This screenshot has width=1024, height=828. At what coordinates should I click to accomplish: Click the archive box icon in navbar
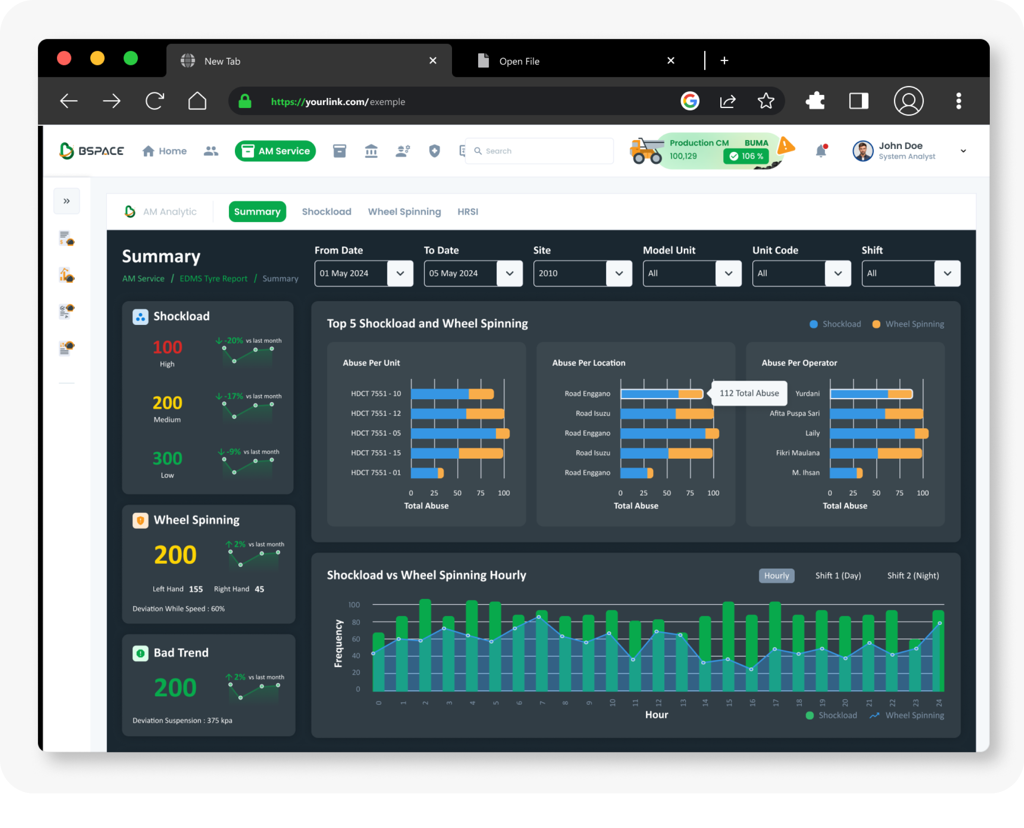pos(339,151)
